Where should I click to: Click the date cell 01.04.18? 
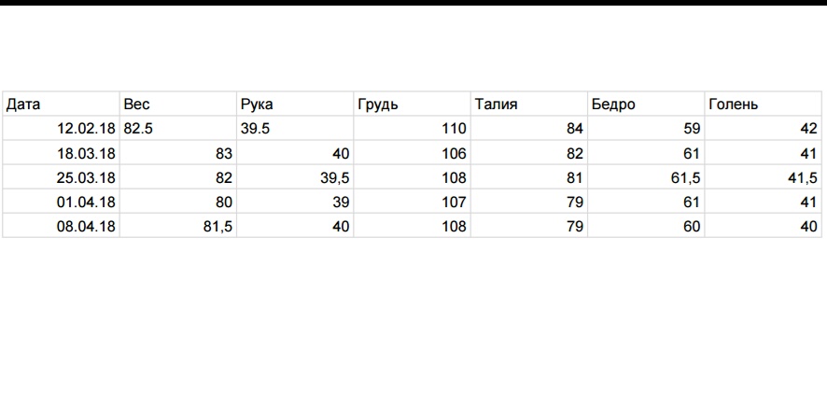[62, 202]
